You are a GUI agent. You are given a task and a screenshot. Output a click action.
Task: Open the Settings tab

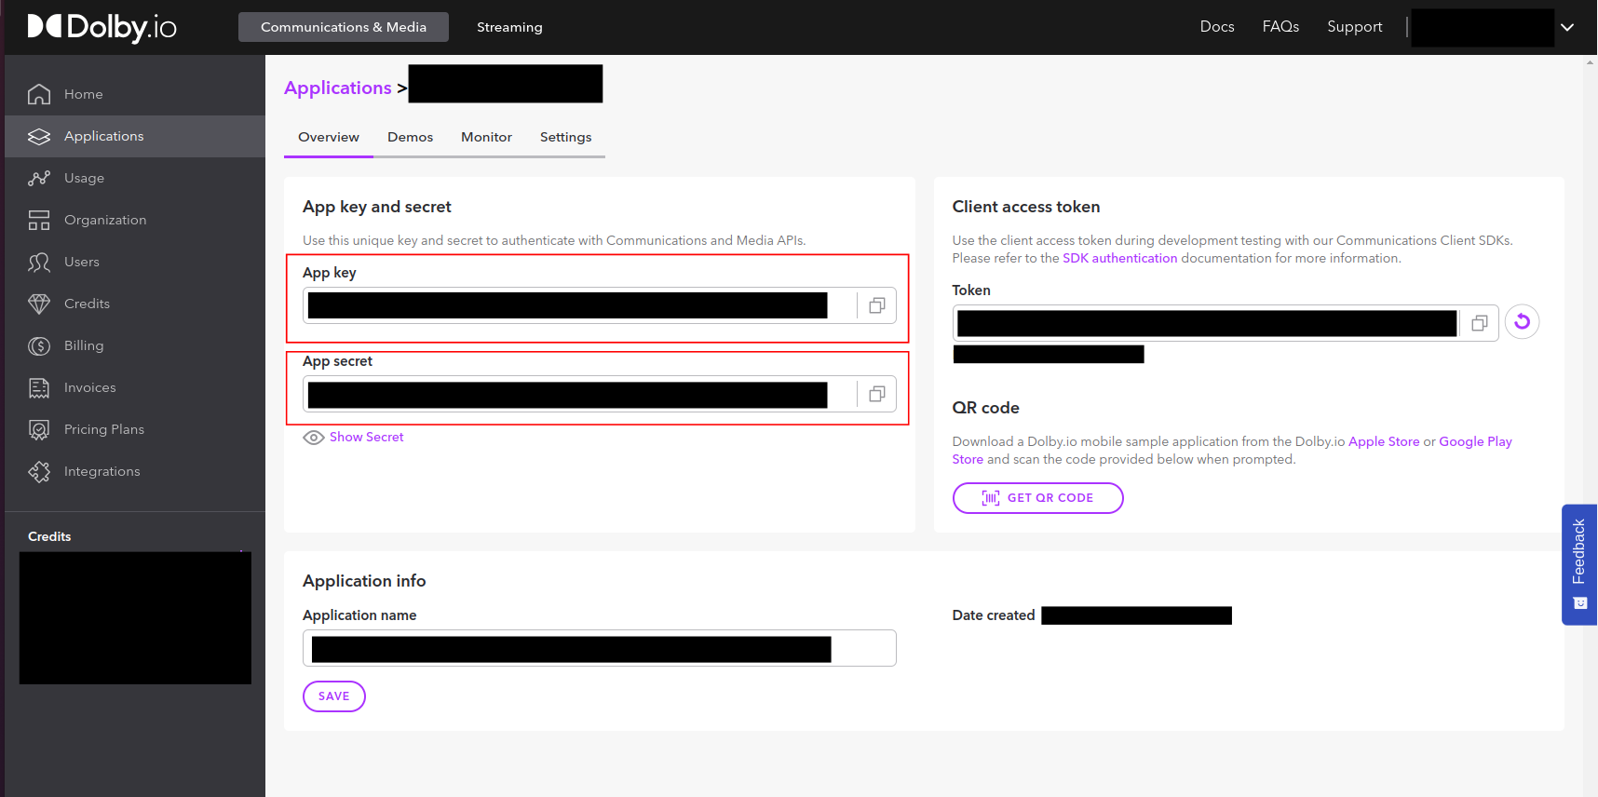click(565, 137)
